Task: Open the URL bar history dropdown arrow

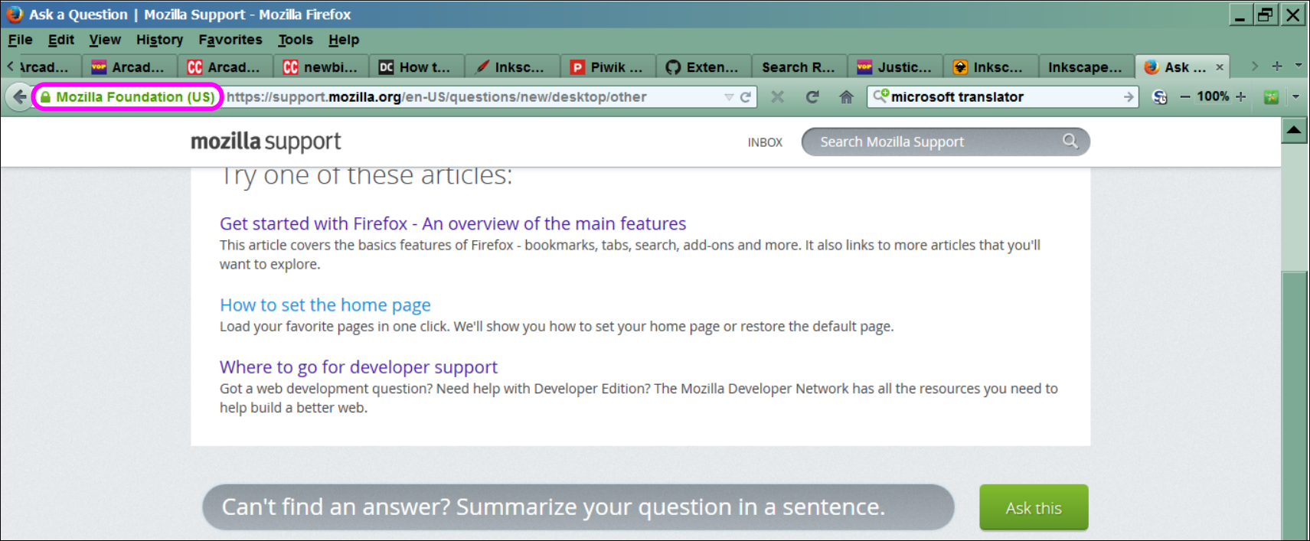Action: coord(729,97)
